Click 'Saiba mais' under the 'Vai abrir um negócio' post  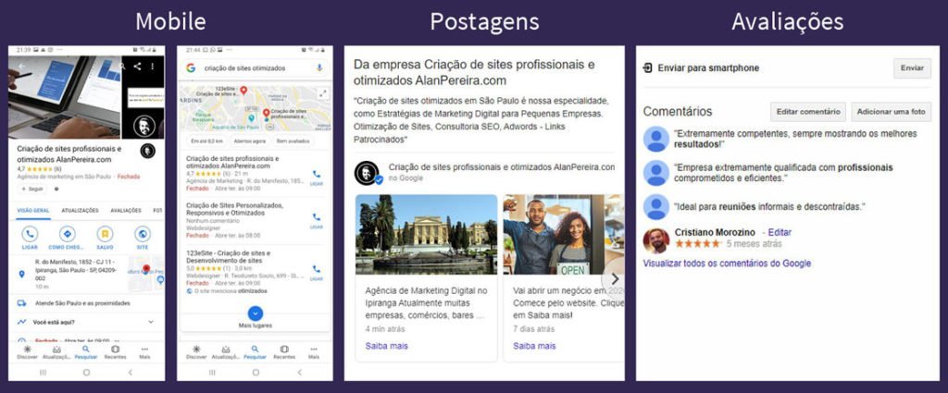pyautogui.click(x=534, y=346)
